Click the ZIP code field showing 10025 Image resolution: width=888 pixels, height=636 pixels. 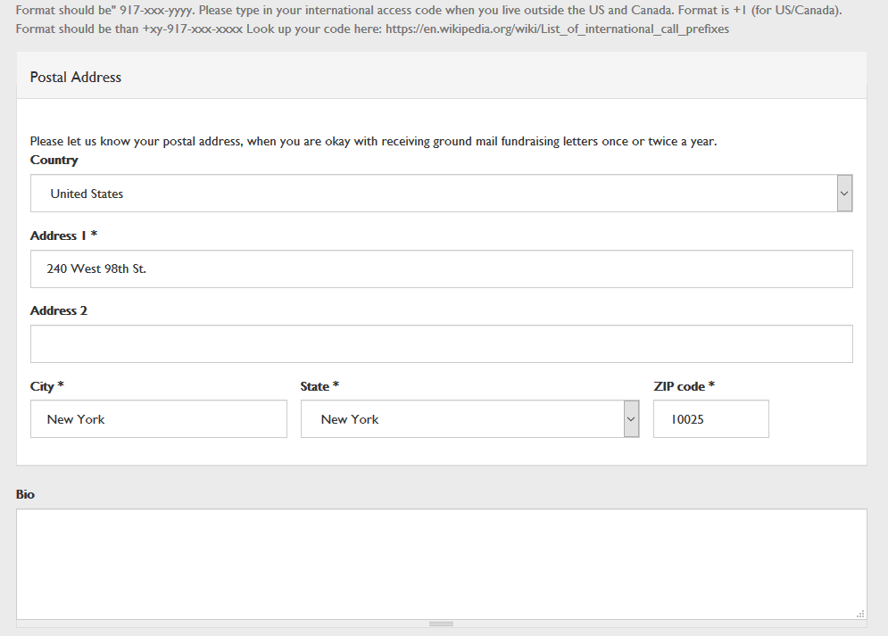click(710, 419)
